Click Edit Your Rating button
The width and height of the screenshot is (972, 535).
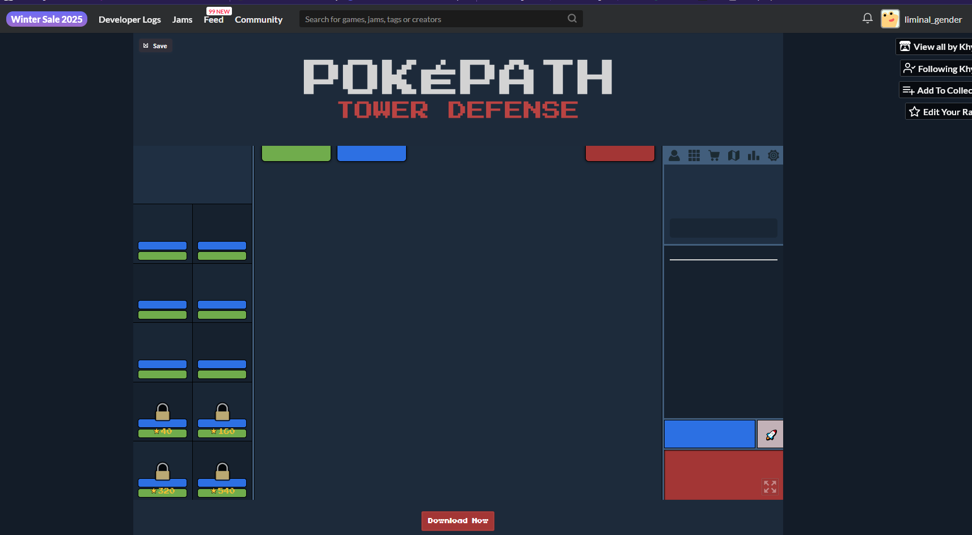pos(939,112)
